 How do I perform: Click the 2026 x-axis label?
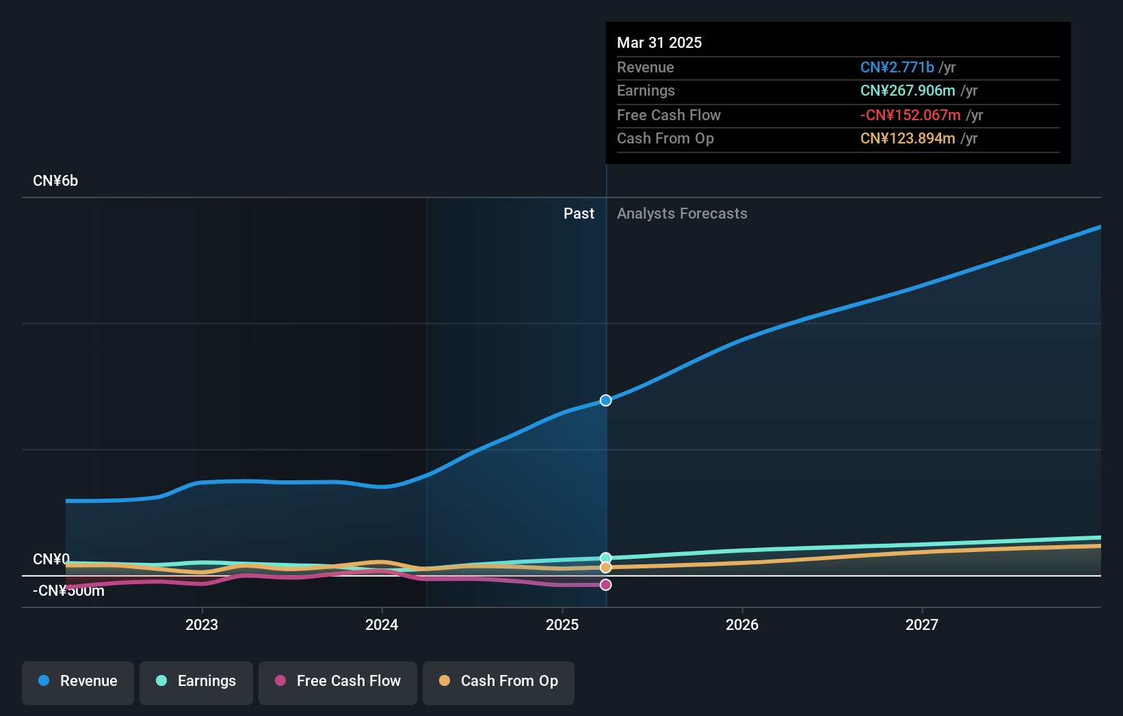point(742,624)
